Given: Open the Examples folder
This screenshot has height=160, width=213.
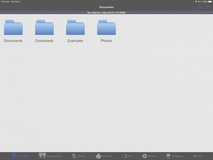Looking at the screenshot, I should pyautogui.click(x=75, y=28).
